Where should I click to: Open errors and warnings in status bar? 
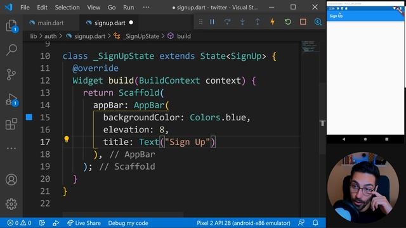pos(20,223)
